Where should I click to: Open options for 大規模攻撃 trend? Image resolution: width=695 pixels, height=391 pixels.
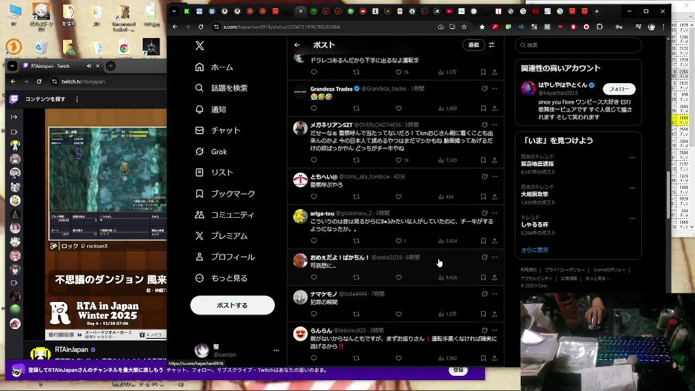(632, 188)
